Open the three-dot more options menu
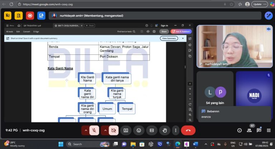The height and width of the screenshot is (149, 275). (x=175, y=130)
